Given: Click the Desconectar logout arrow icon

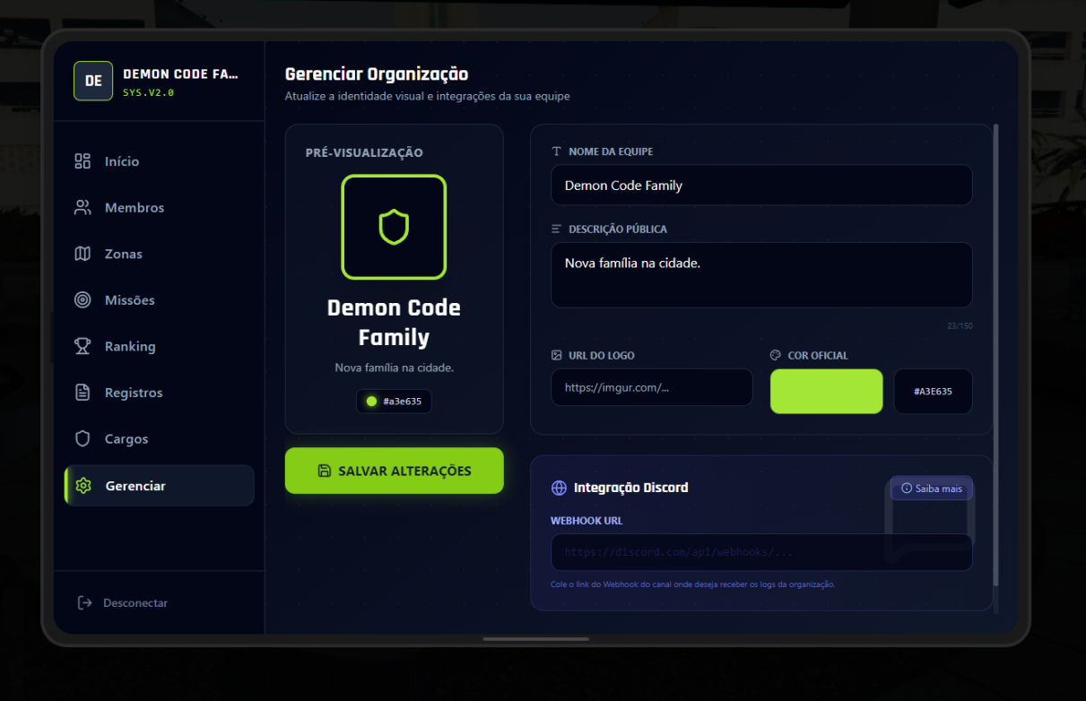Looking at the screenshot, I should [x=85, y=602].
